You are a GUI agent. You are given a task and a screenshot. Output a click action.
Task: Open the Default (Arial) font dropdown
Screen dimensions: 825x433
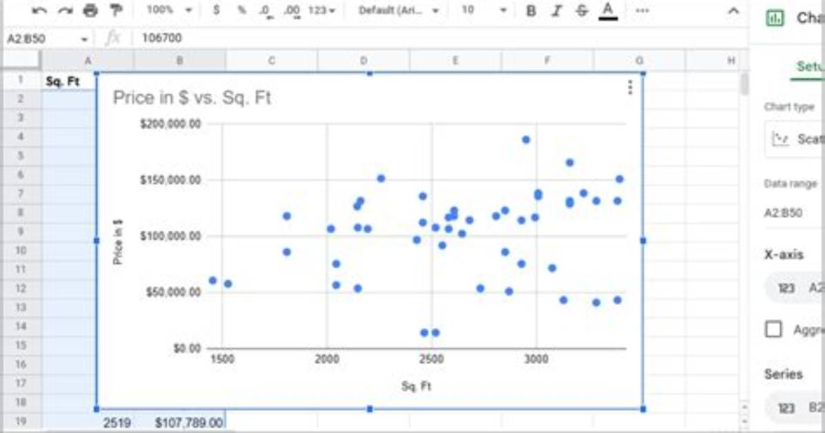pyautogui.click(x=398, y=10)
